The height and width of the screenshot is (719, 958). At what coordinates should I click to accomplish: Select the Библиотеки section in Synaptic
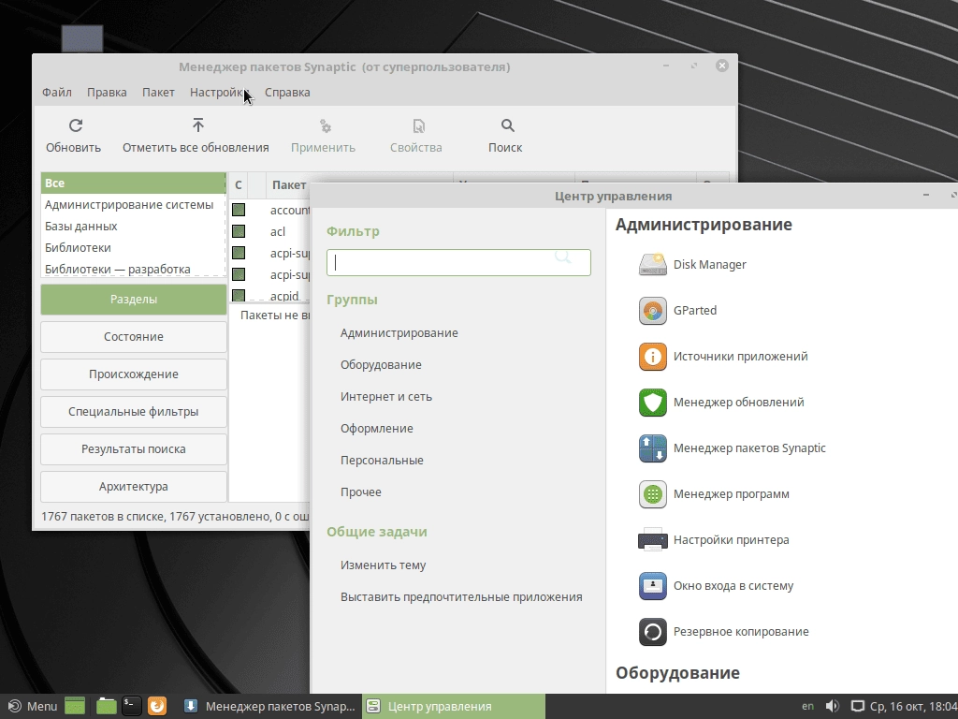coord(133,247)
